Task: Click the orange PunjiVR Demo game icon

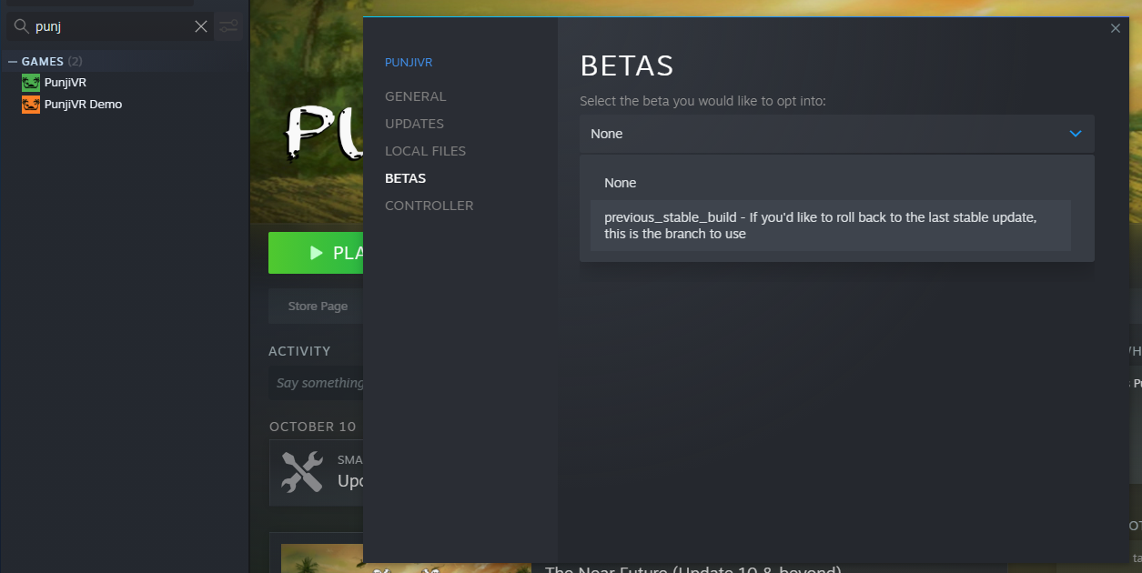Action: click(31, 105)
